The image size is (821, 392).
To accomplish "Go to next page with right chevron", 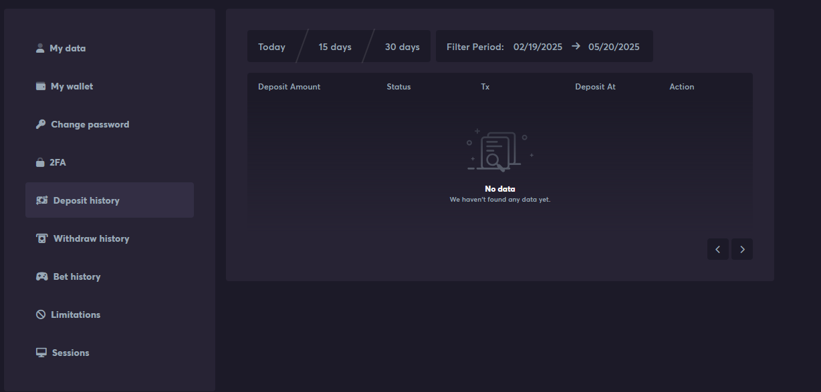I will pyautogui.click(x=742, y=249).
